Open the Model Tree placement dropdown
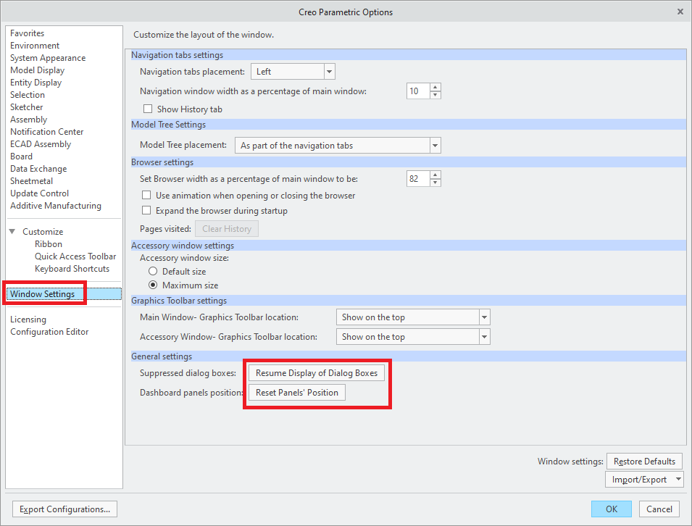This screenshot has height=526, width=692. click(435, 145)
